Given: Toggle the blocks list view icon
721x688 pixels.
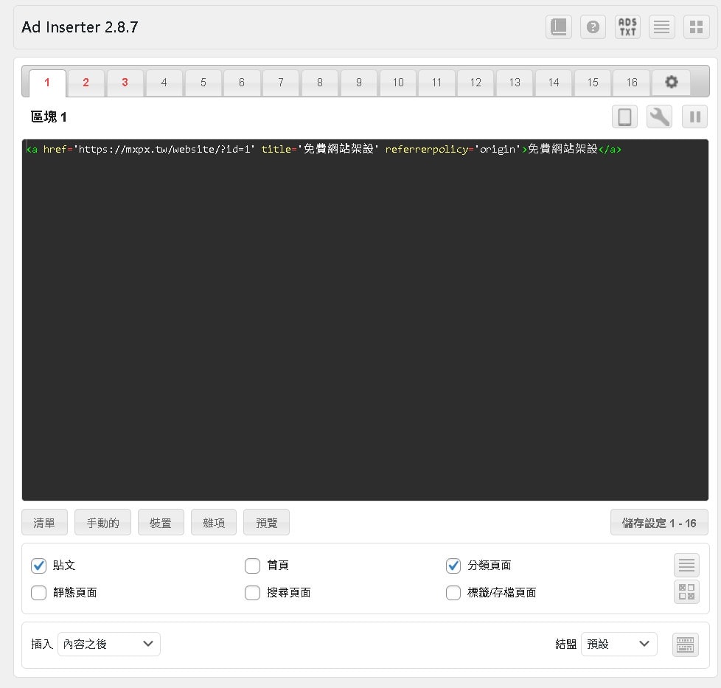Looking at the screenshot, I should coord(662,27).
